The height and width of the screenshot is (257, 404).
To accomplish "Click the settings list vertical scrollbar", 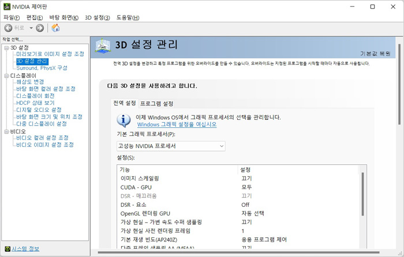I will point(362,194).
